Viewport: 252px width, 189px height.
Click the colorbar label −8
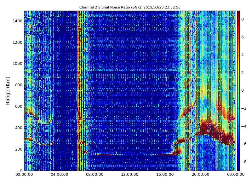[243, 162]
